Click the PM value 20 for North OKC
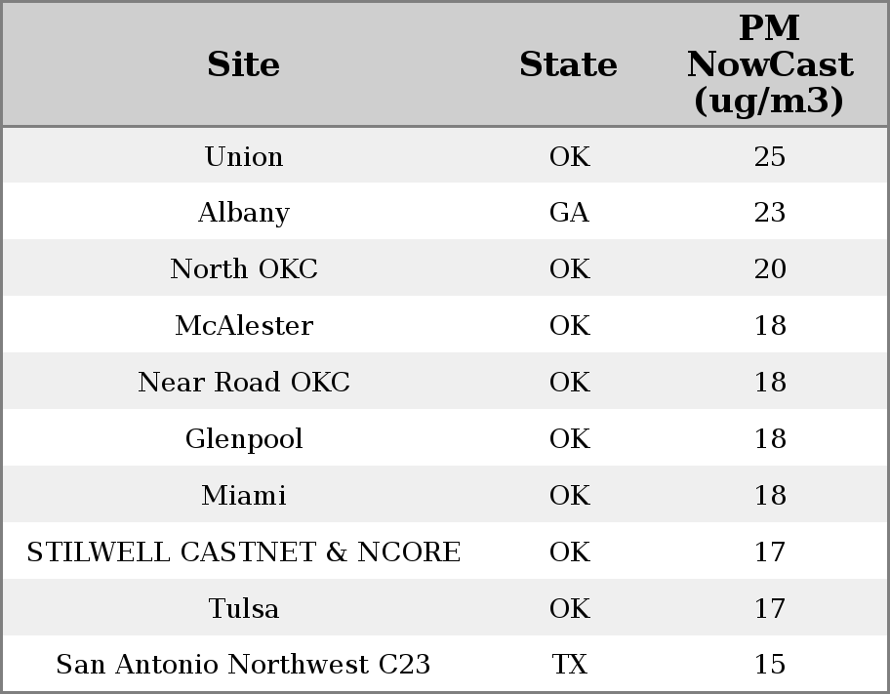 pos(769,269)
